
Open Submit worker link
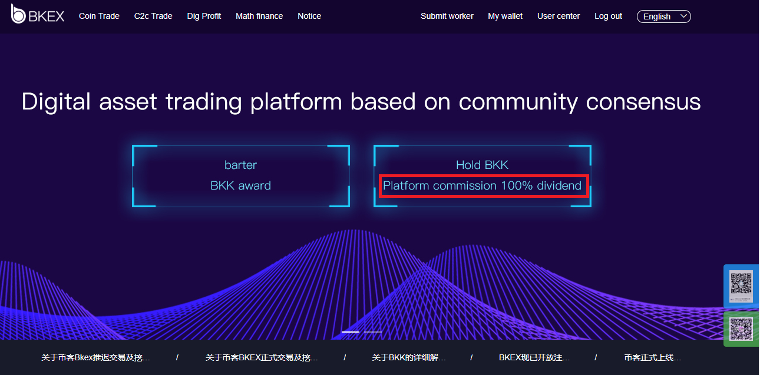(x=447, y=16)
